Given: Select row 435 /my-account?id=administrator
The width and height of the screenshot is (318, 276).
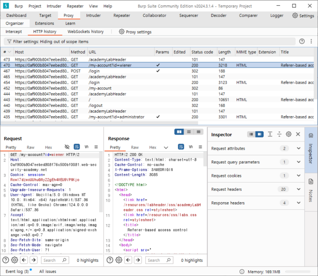Looking at the screenshot, I should tap(158, 117).
